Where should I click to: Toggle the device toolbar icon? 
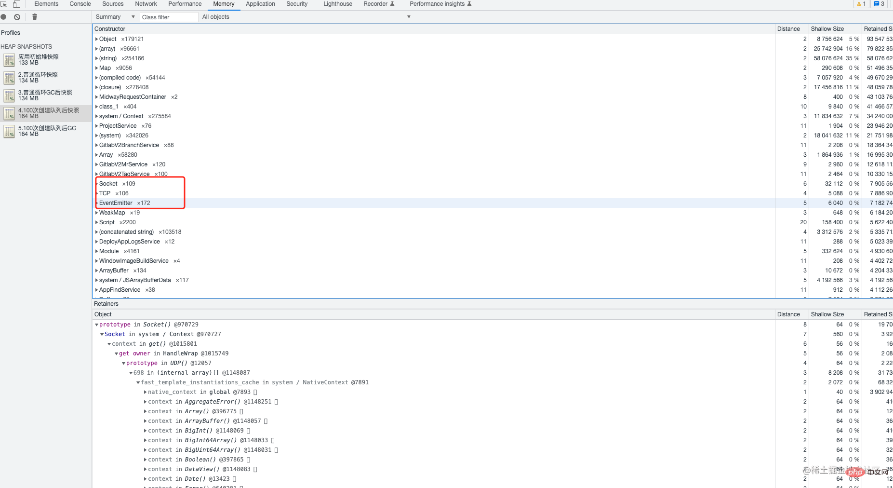[x=16, y=4]
